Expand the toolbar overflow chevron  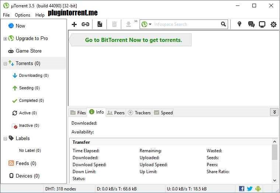136,21
